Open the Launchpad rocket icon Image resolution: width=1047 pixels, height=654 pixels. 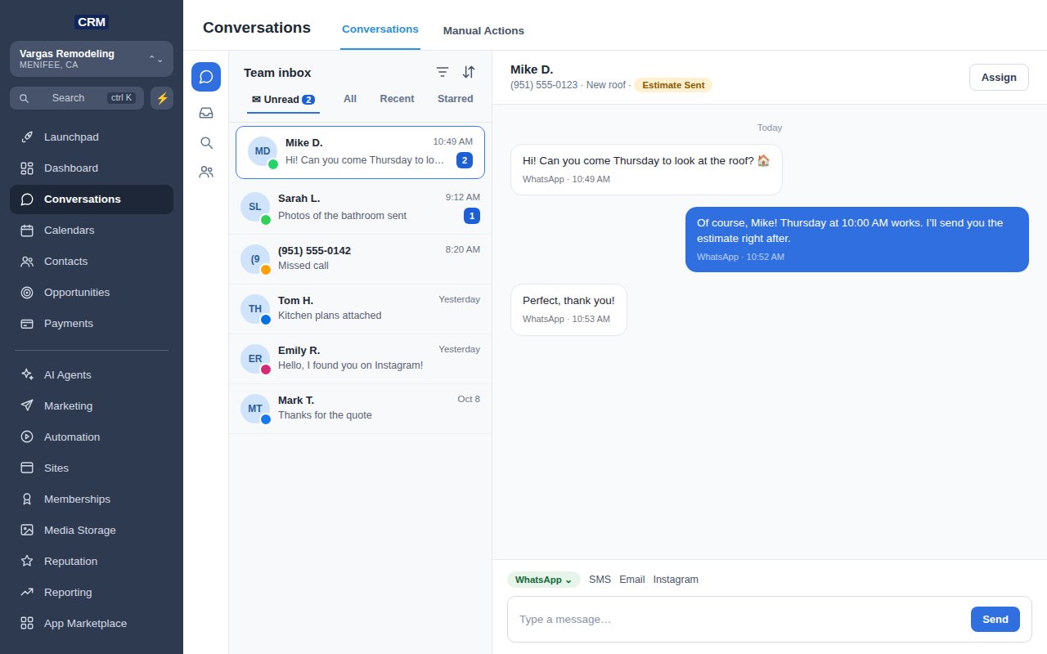tap(27, 137)
